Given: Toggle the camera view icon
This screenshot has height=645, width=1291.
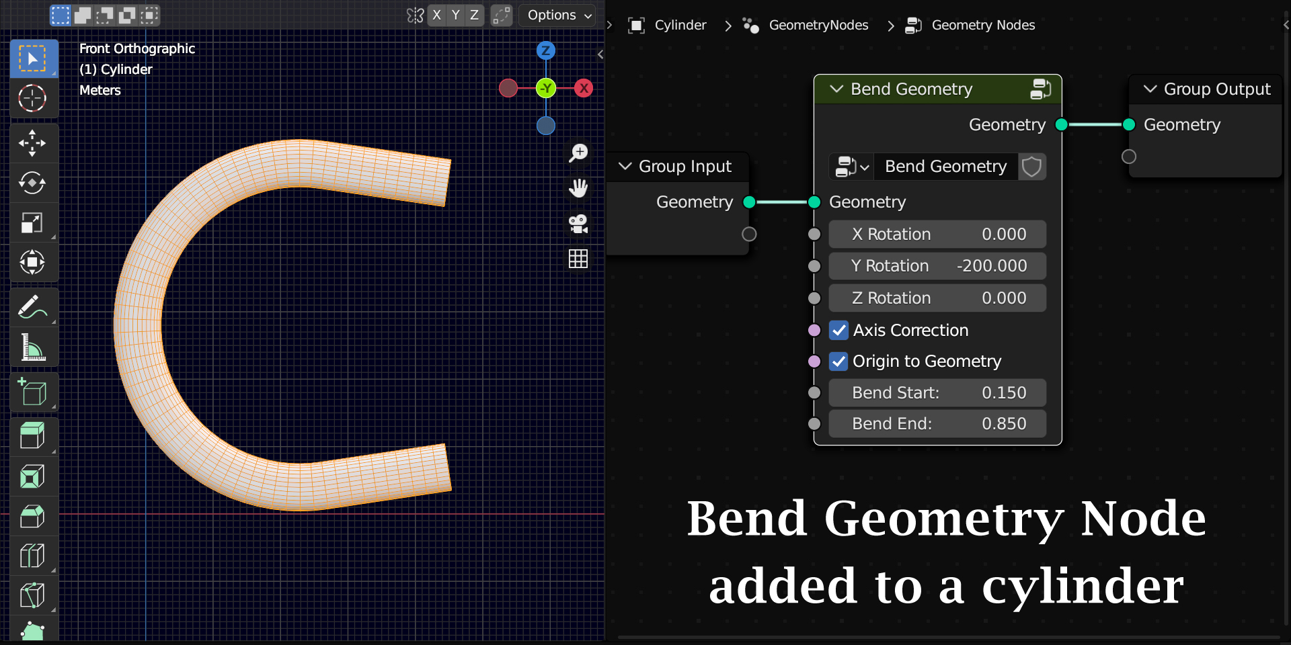Looking at the screenshot, I should pos(578,224).
